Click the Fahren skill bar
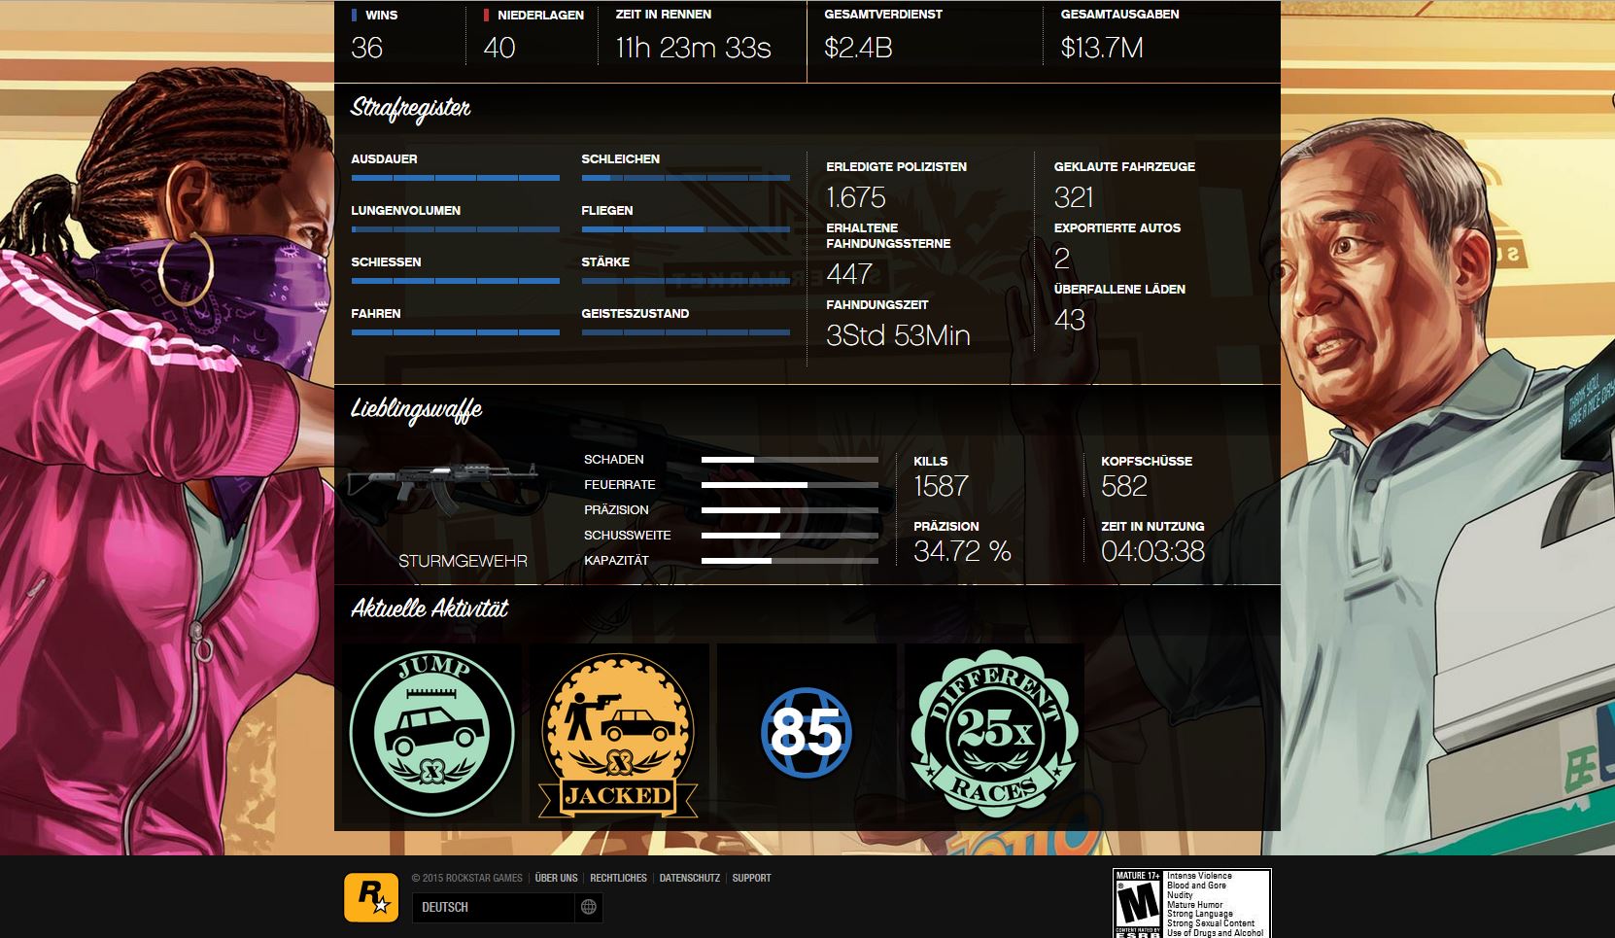 click(456, 332)
